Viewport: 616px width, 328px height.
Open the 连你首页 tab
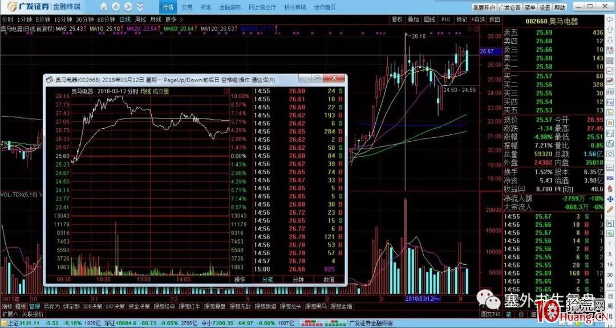point(325,7)
